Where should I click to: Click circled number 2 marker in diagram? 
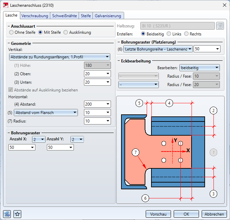point(213,110)
